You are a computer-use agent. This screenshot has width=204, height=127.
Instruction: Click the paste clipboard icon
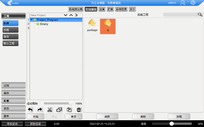69,110
